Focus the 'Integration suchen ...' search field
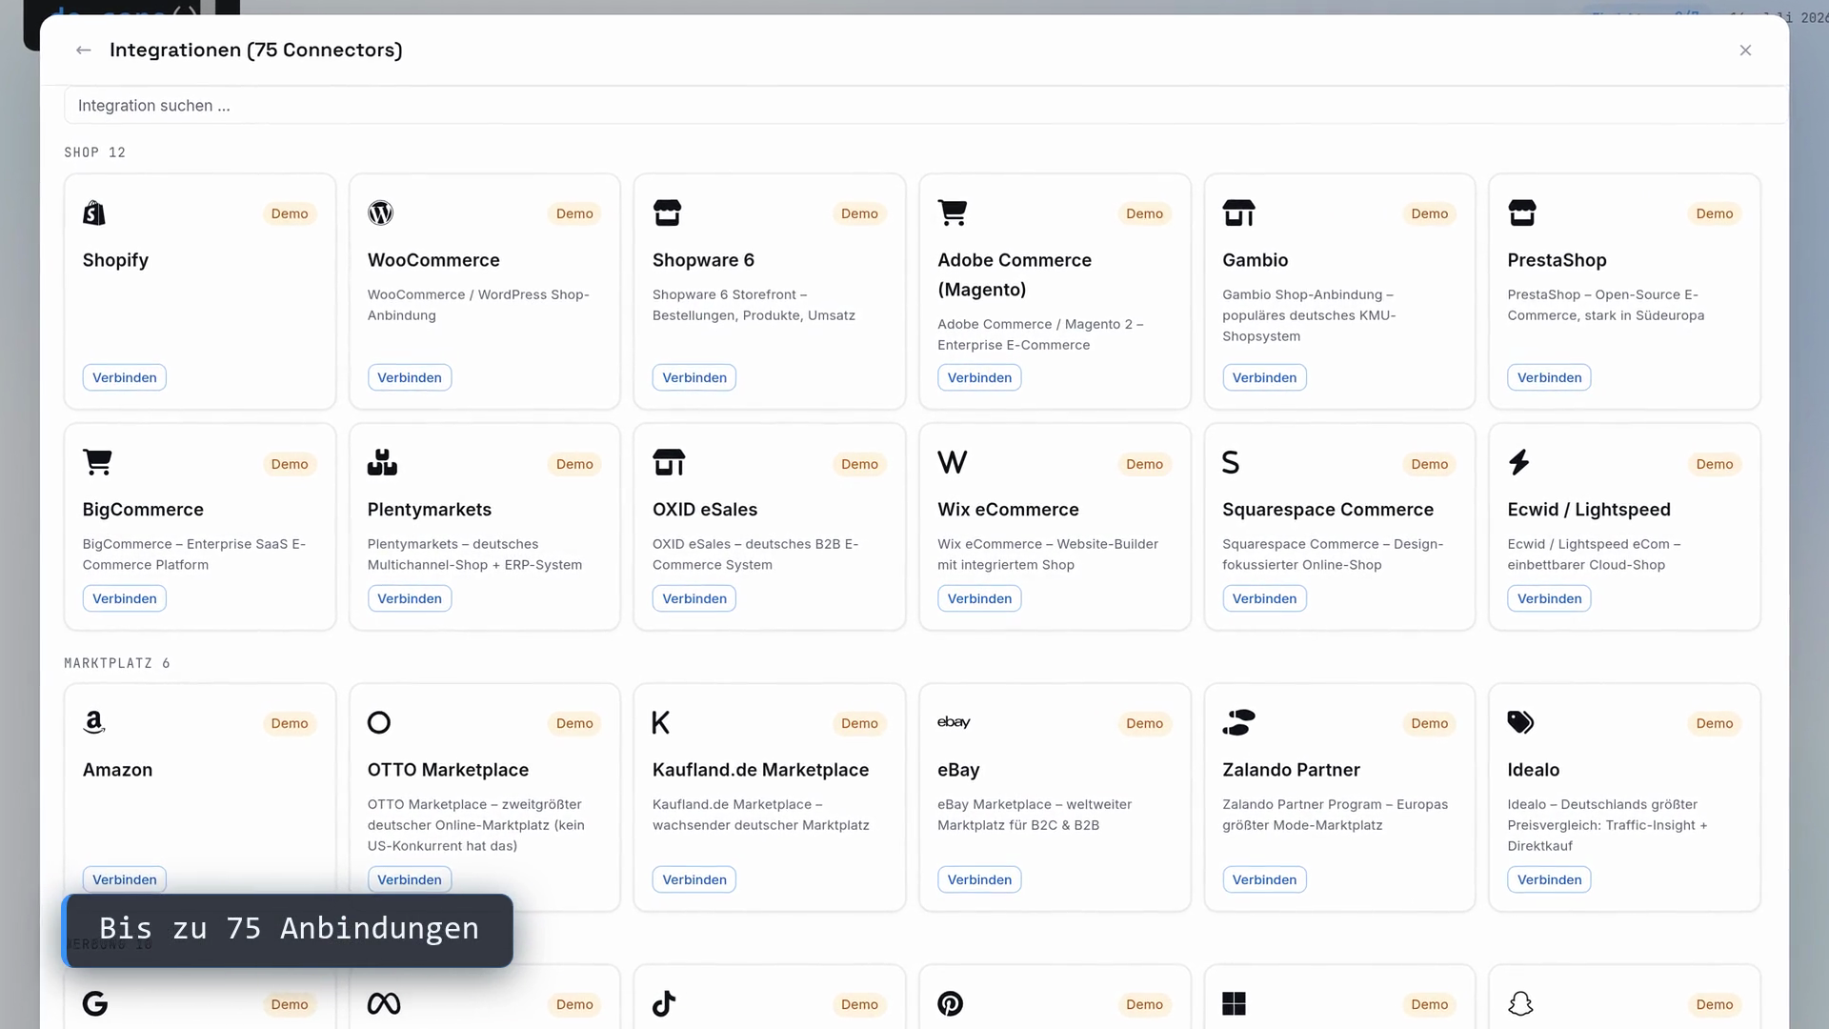This screenshot has width=1829, height=1029. [924, 106]
